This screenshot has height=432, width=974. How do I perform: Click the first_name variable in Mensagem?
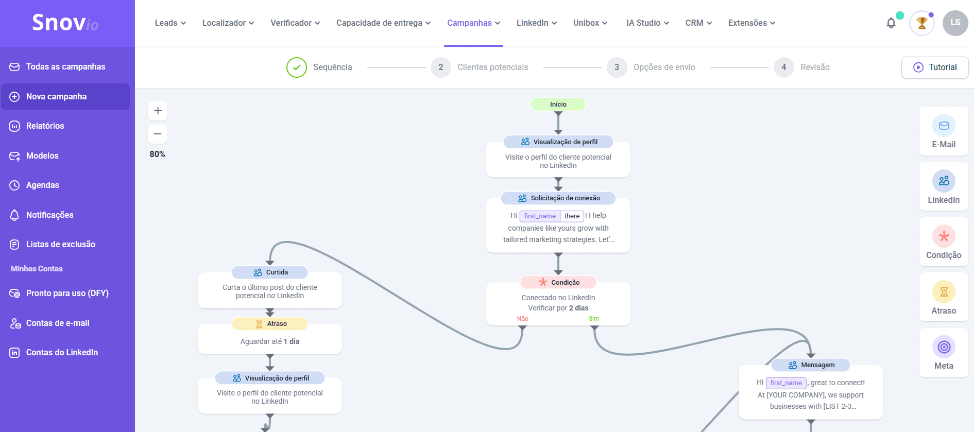pos(785,383)
